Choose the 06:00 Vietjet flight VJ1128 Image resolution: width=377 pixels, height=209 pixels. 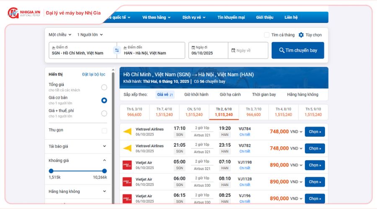[315, 182]
